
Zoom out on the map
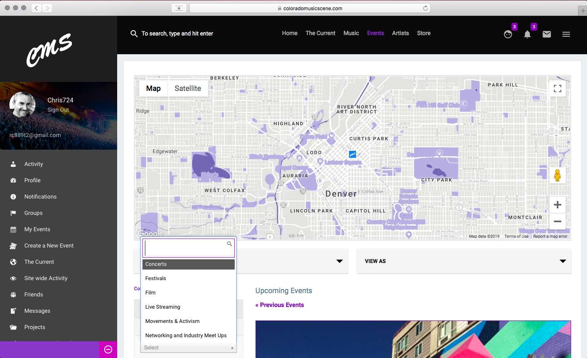[x=557, y=221]
